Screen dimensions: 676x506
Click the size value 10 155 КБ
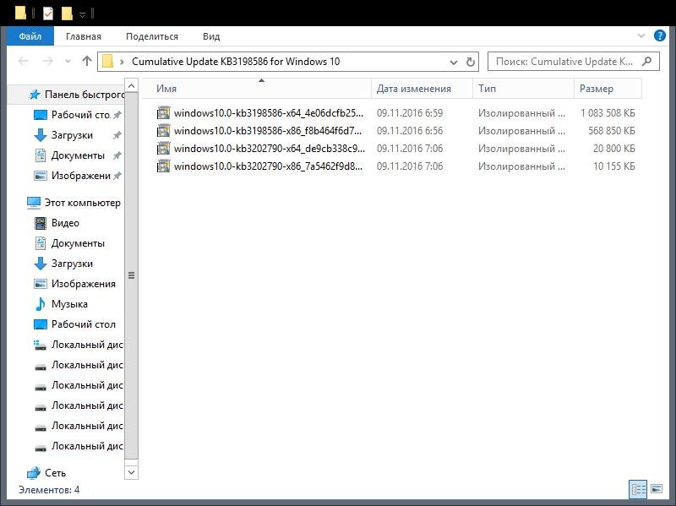tap(614, 166)
